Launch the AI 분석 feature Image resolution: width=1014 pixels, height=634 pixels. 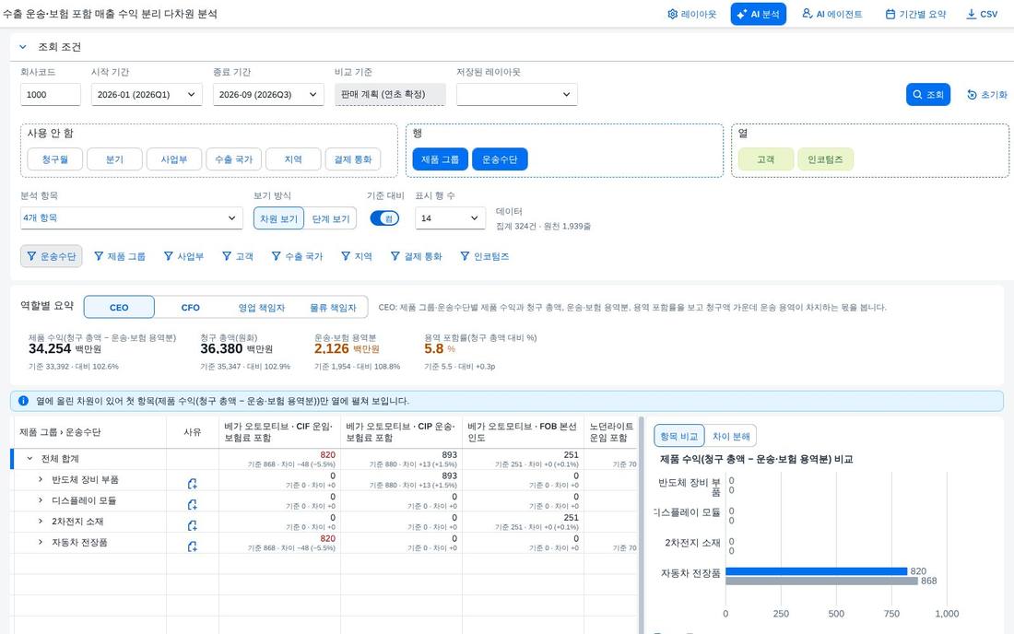tap(759, 14)
